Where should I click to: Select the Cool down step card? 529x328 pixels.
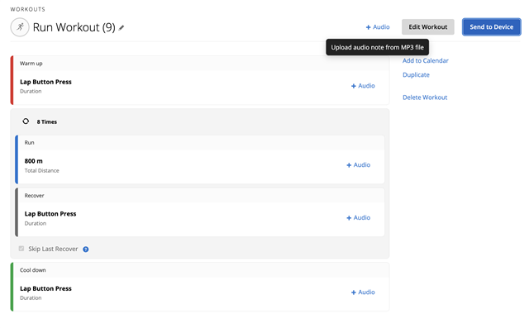tap(200, 287)
